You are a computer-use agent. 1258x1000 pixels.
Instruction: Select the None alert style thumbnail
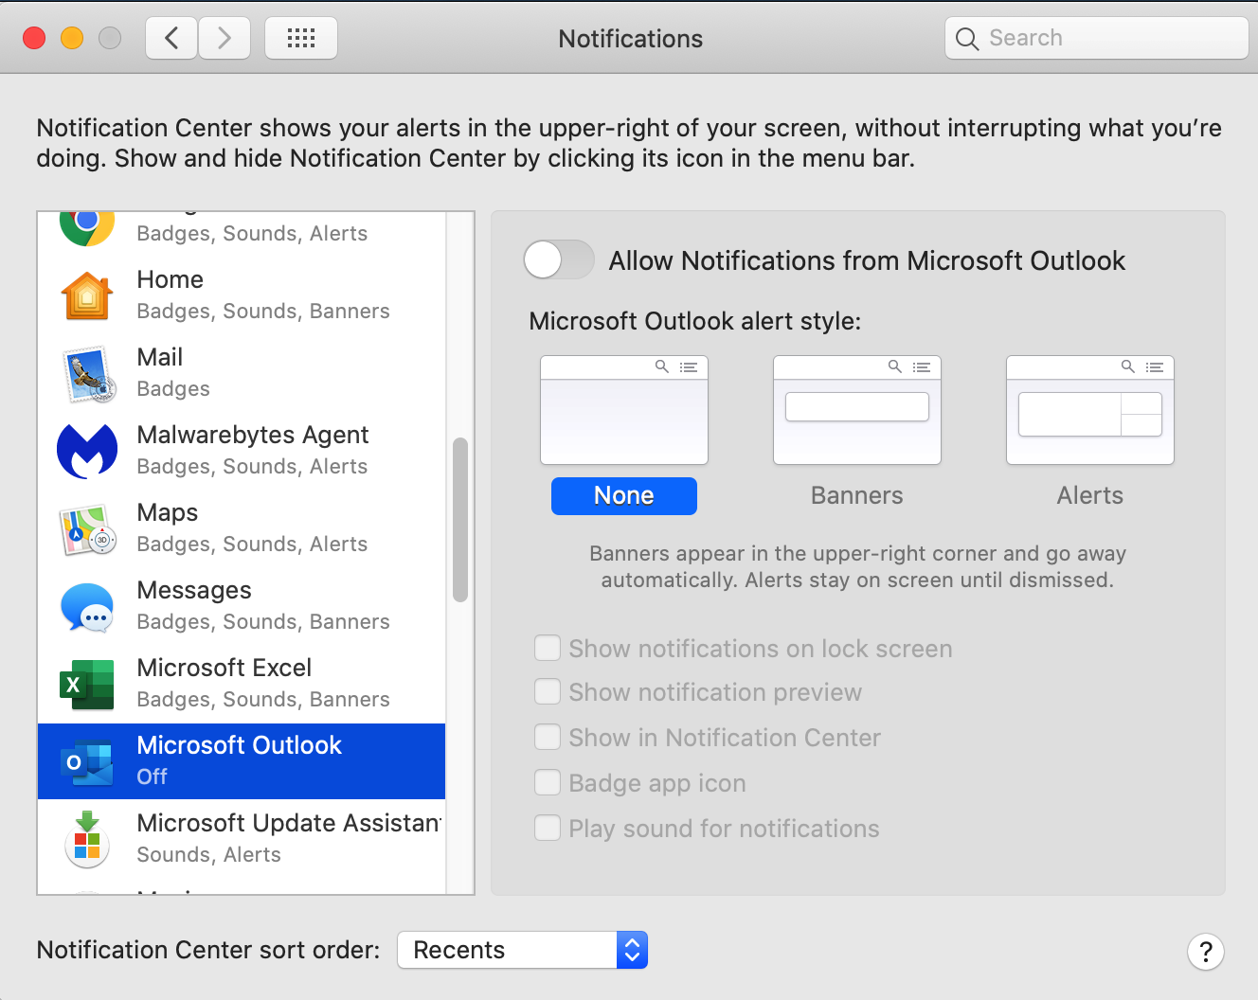(624, 410)
